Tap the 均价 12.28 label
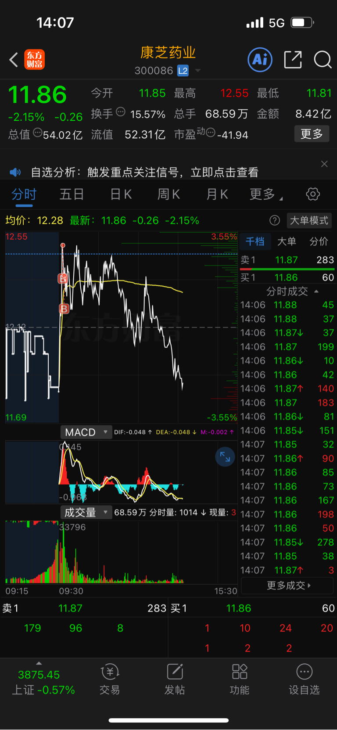Viewport: 337px width, 730px height. (34, 220)
